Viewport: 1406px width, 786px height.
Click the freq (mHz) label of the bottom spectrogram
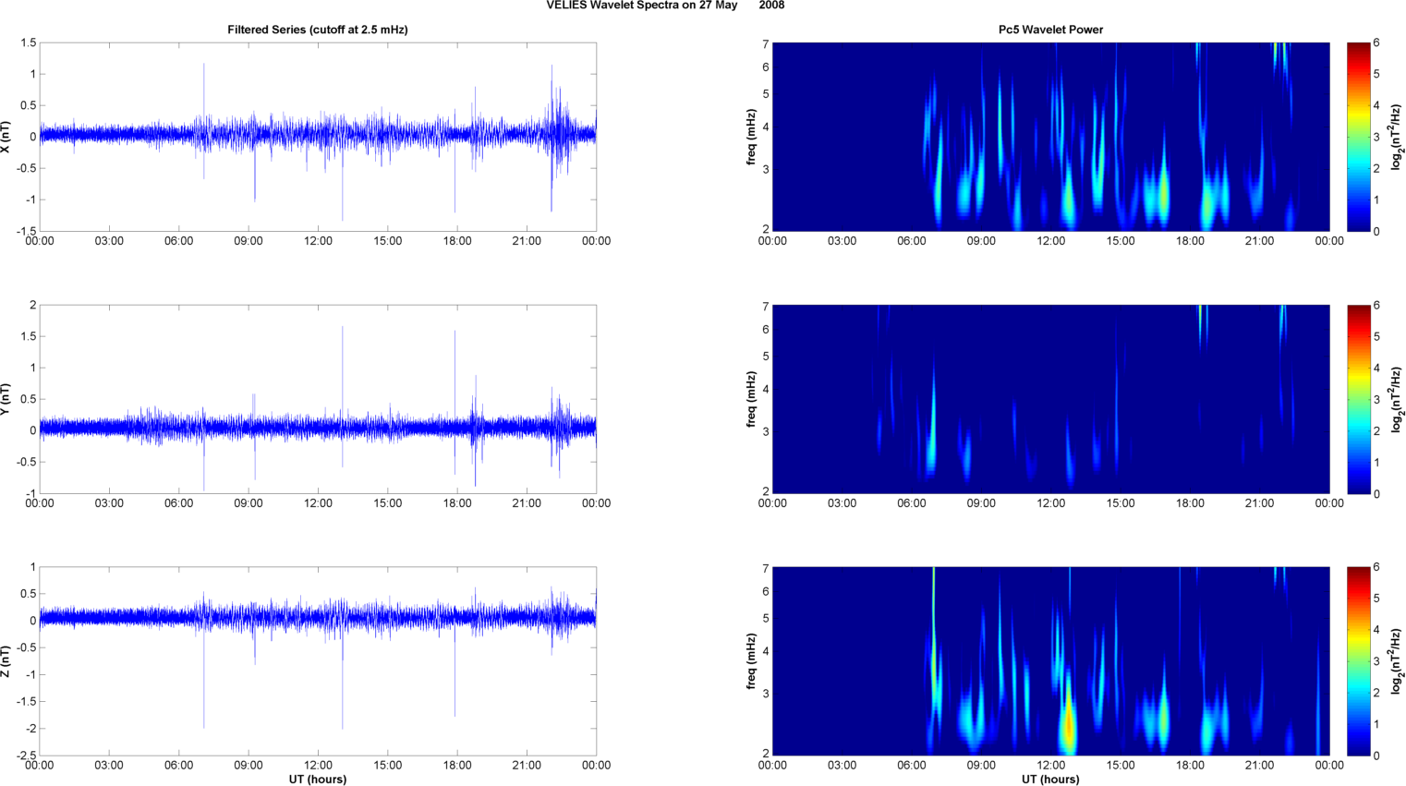(752, 661)
